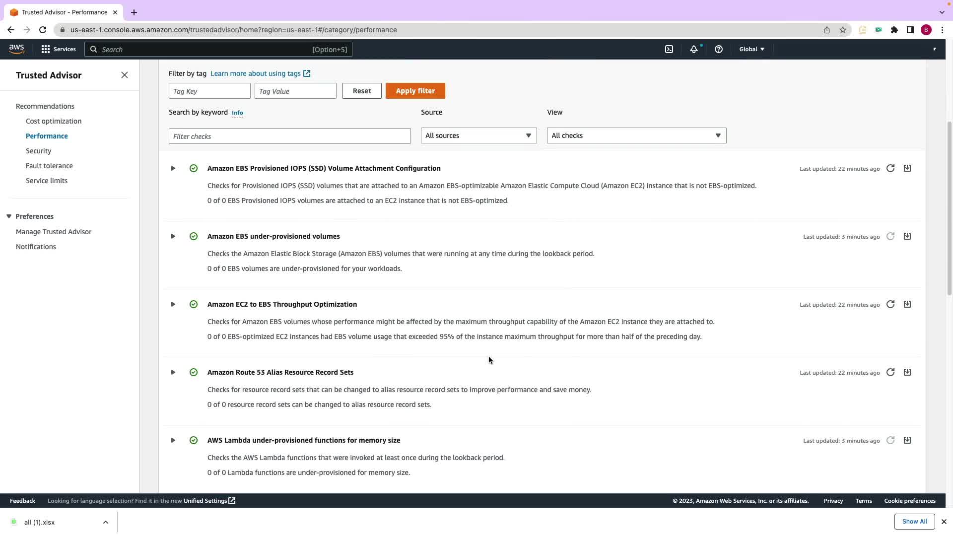Open the Global region selector

751,49
